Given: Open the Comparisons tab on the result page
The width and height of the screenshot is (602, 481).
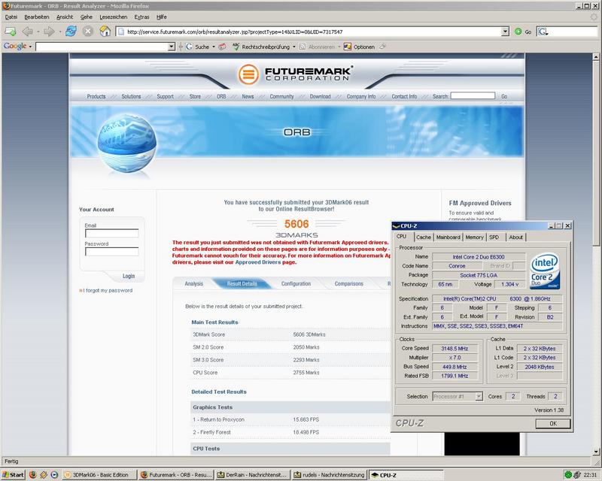Looking at the screenshot, I should coord(349,284).
